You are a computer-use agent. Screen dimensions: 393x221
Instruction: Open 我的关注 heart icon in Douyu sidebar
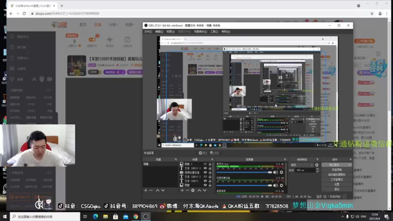pos(12,36)
